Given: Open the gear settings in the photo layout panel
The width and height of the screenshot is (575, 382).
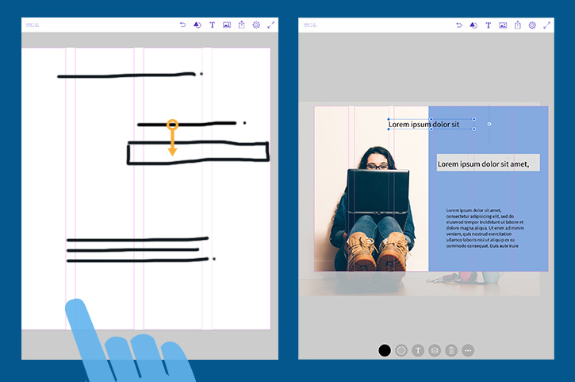Looking at the screenshot, I should pyautogui.click(x=532, y=25).
